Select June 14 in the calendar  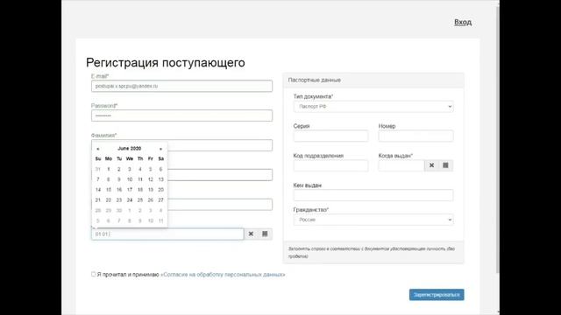click(98, 190)
